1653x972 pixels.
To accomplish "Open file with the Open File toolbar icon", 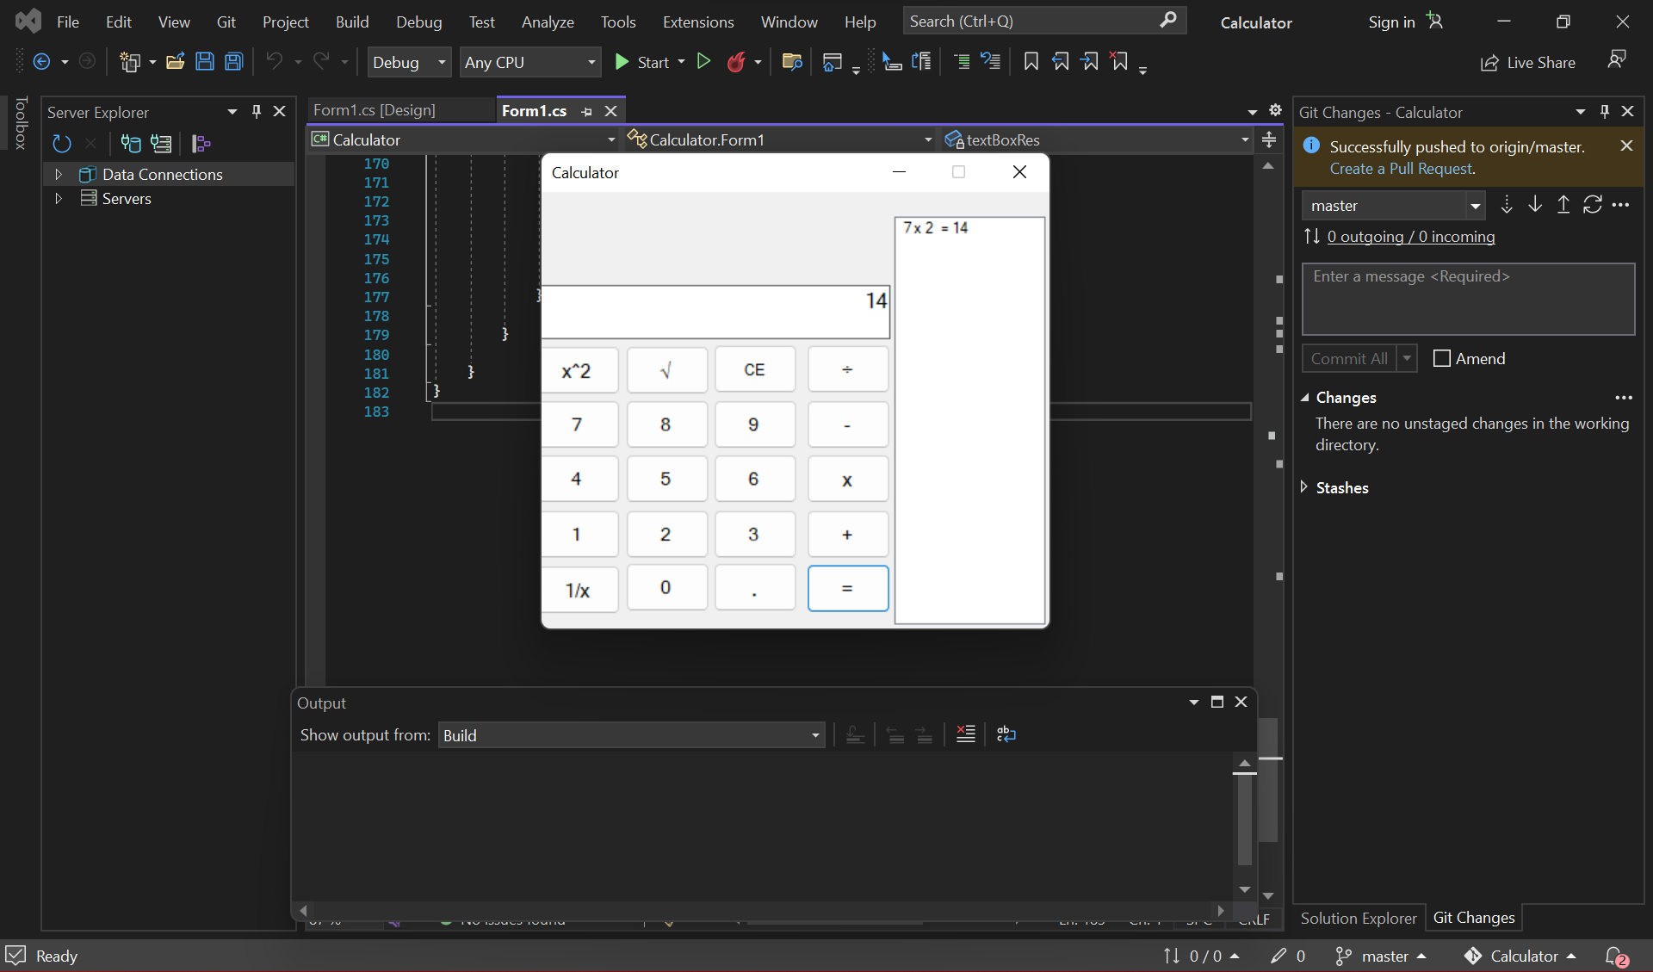I will point(176,61).
